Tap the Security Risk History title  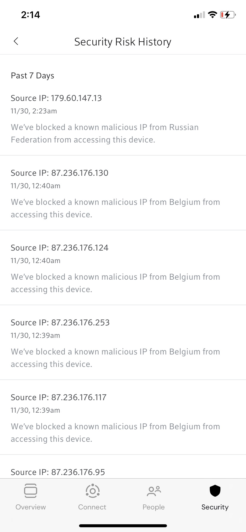pos(123,42)
